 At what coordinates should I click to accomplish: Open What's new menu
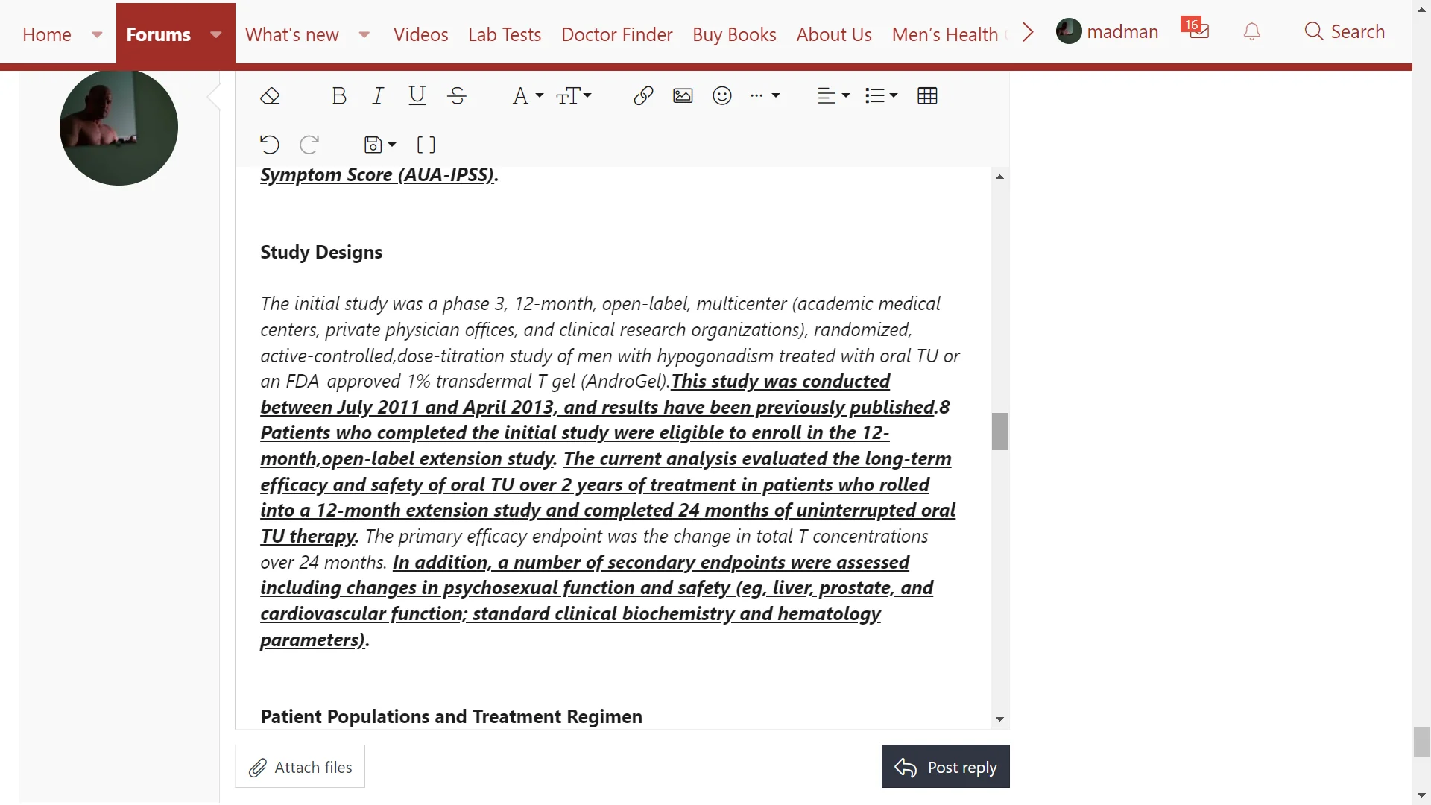292,34
